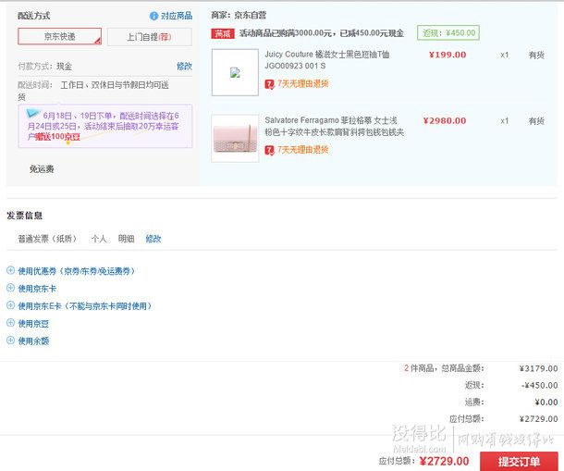Click plus icon beside 使用优惠券
Image resolution: width=564 pixels, height=471 pixels.
pyautogui.click(x=11, y=270)
